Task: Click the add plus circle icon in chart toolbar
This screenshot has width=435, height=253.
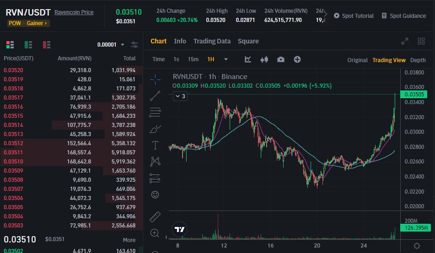Action: point(297,59)
